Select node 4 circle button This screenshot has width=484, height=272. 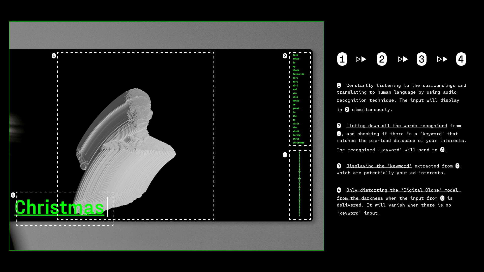[x=461, y=59]
